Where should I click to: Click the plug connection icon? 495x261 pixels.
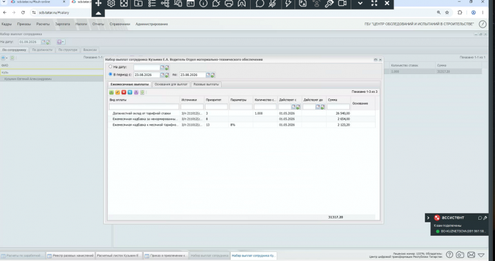pos(216,4)
